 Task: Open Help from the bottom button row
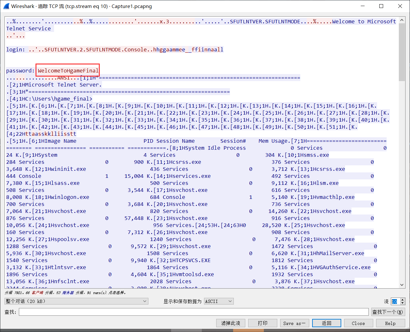coord(390,323)
